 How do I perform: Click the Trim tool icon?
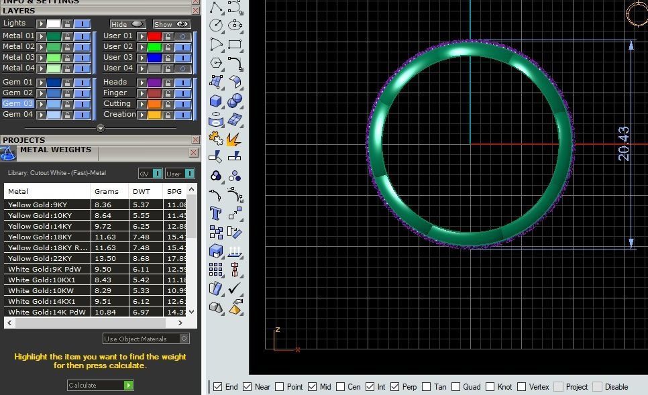pyautogui.click(x=216, y=157)
